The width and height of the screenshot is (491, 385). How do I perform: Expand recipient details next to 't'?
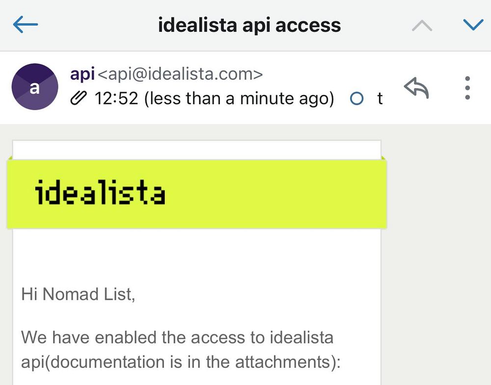click(380, 99)
